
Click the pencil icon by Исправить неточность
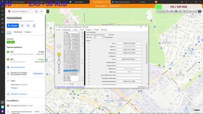(x=8, y=94)
